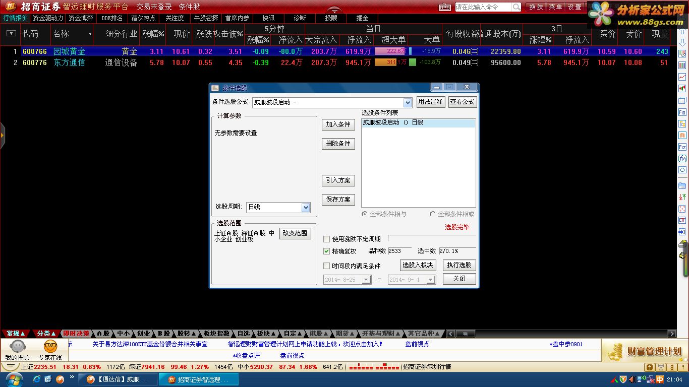Open the 条件选股公式 formula dropdown
Screen dimensions: 689x387
point(408,102)
